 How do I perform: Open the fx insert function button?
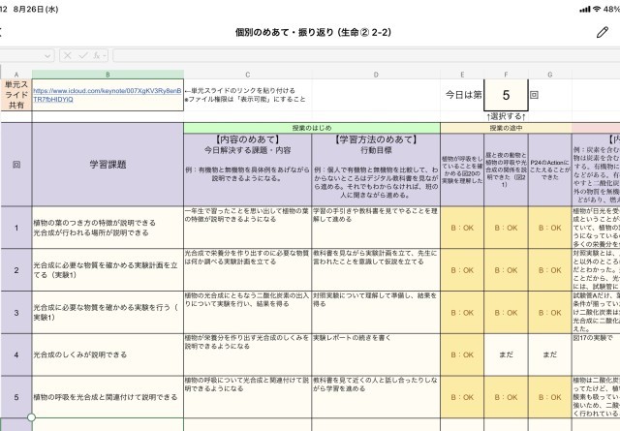(99, 56)
